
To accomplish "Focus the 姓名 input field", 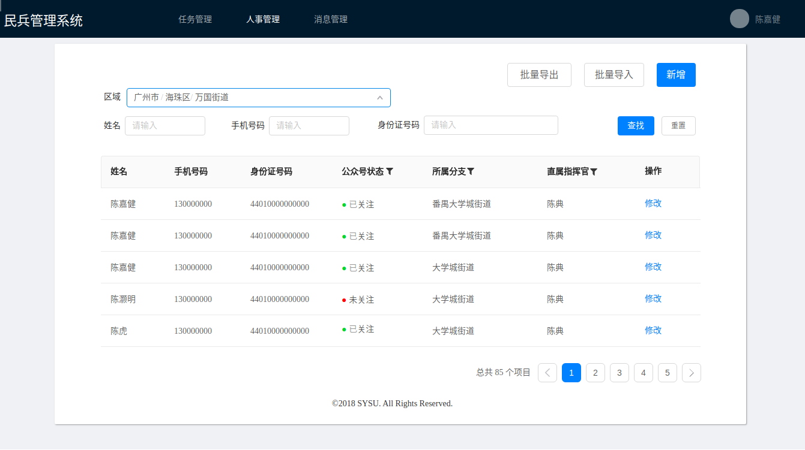I will coord(165,126).
